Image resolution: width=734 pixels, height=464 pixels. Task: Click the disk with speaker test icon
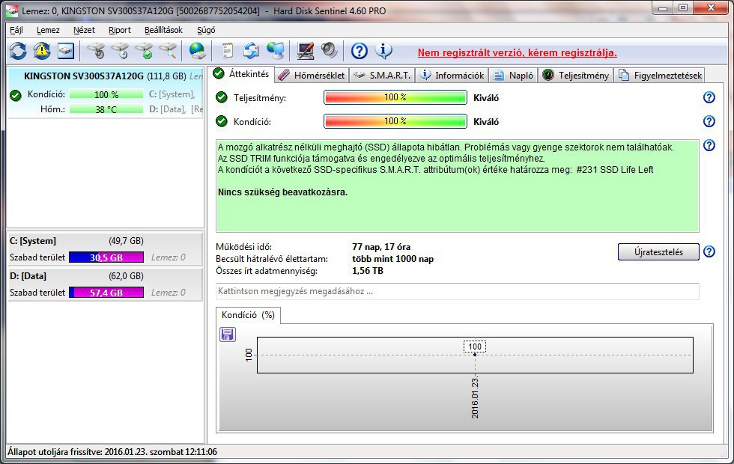[97, 51]
